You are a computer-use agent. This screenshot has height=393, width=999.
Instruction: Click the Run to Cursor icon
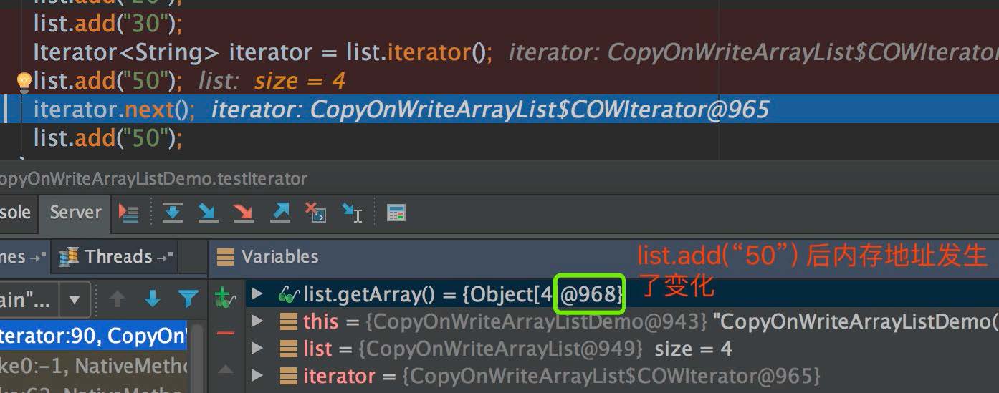coord(352,212)
